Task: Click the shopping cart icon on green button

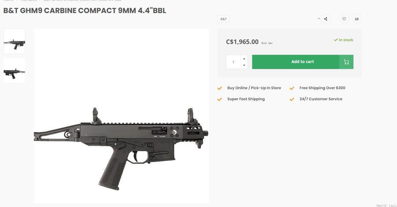Action: click(346, 62)
